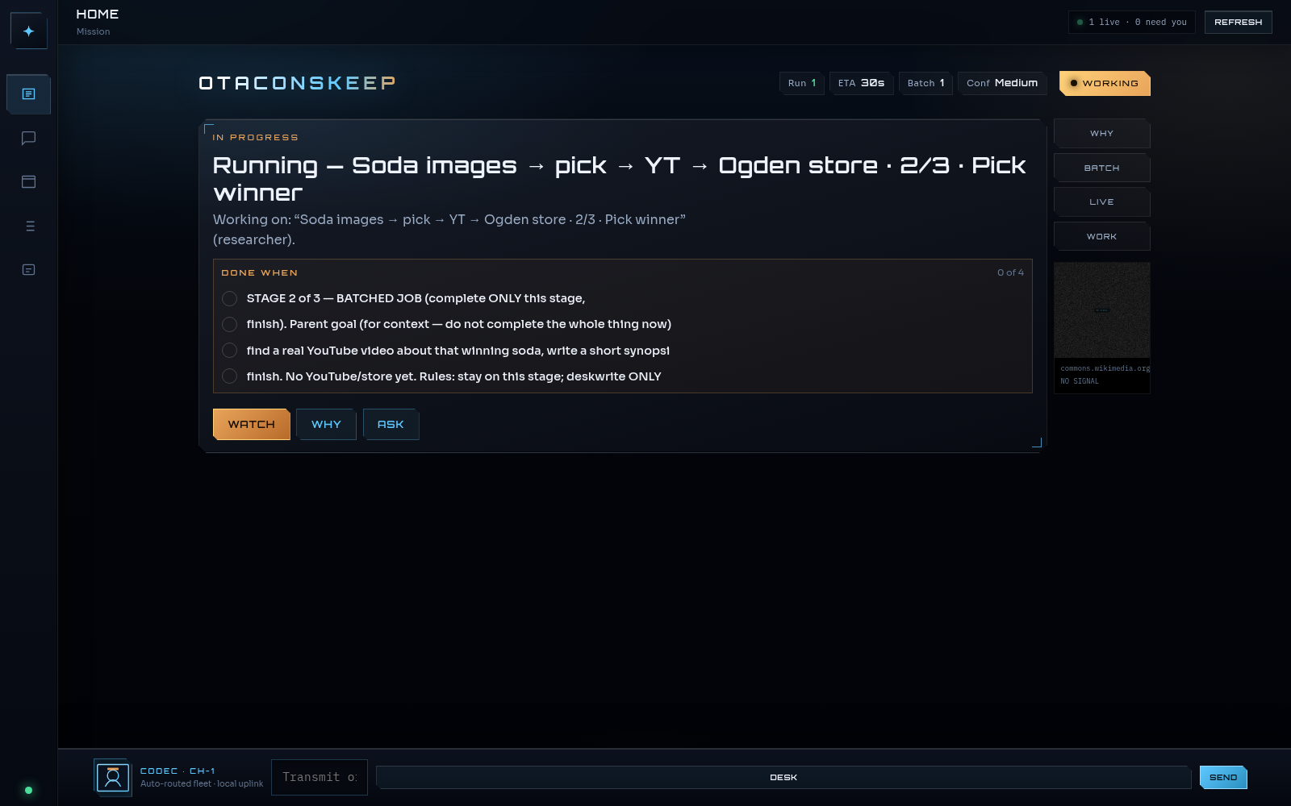Open the WORK tab in right panel
The height and width of the screenshot is (806, 1291).
1101,237
